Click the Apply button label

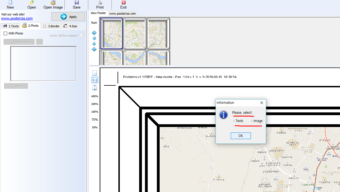coord(73,17)
